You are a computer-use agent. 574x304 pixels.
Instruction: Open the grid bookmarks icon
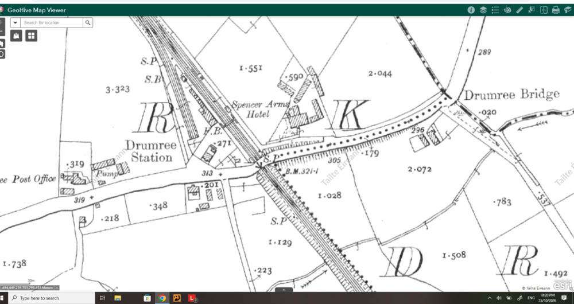point(31,36)
